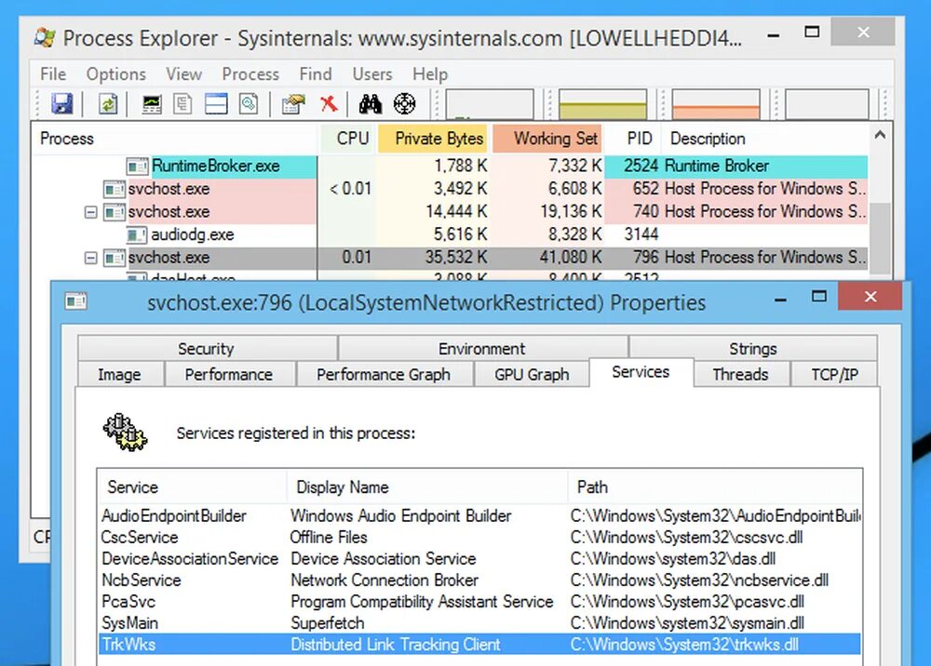The height and width of the screenshot is (666, 931).
Task: Collapse the svchost.exe PID 740 tree node
Action: point(91,212)
